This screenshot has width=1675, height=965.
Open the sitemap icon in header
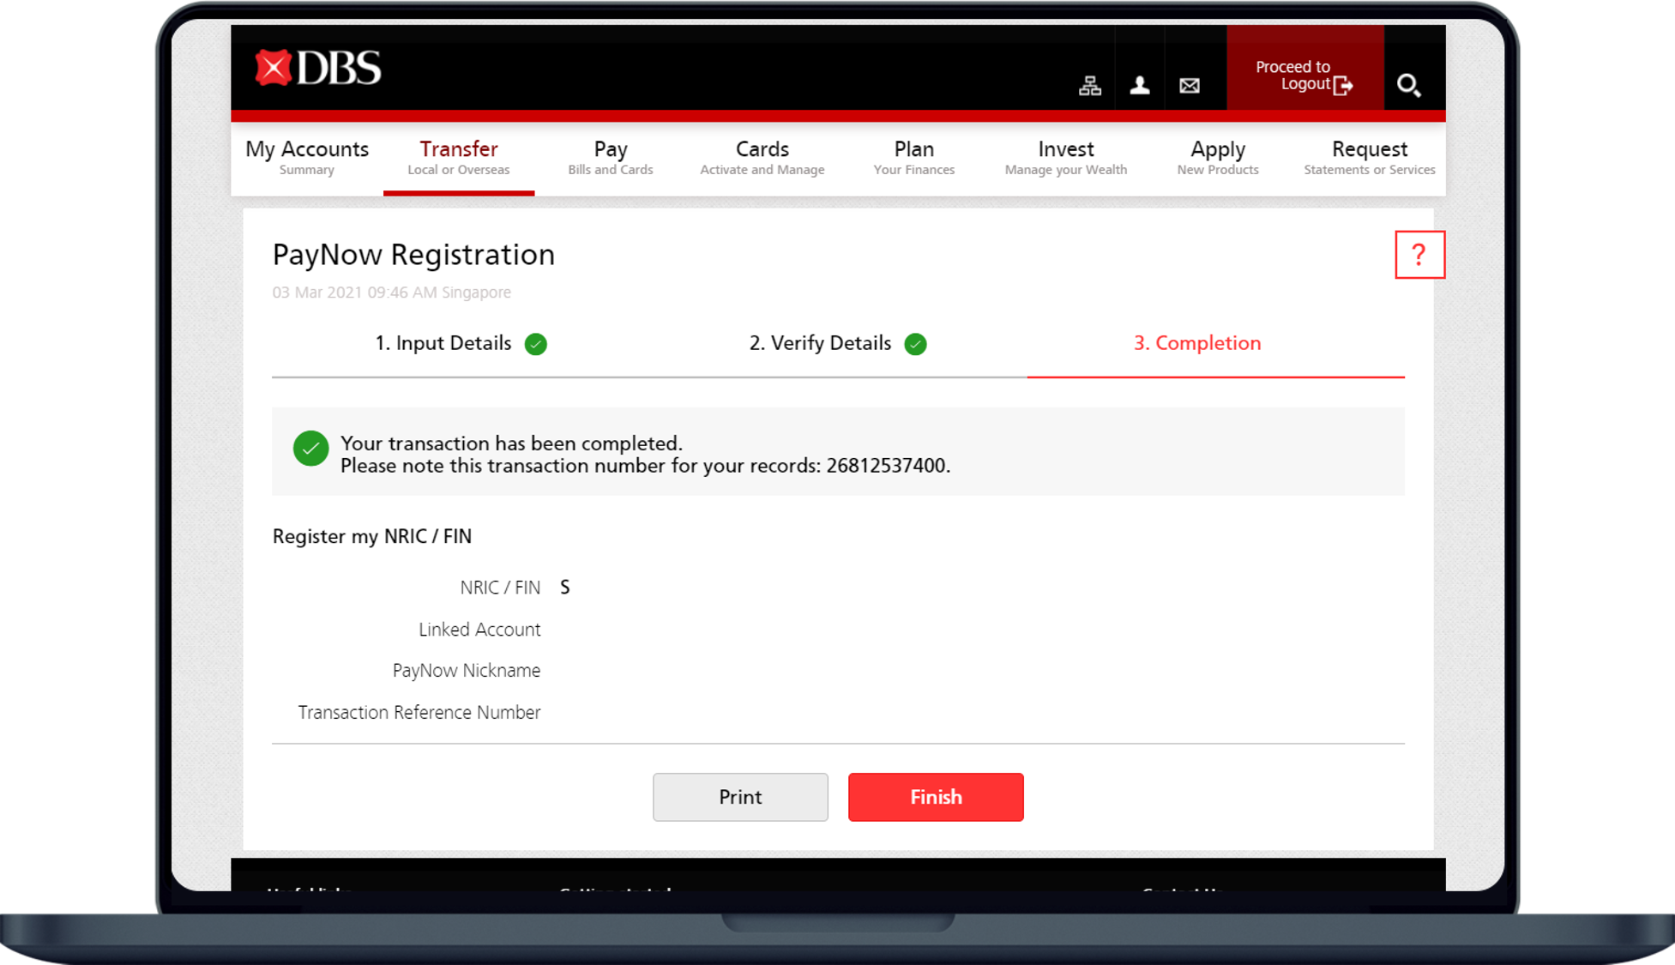(1089, 85)
